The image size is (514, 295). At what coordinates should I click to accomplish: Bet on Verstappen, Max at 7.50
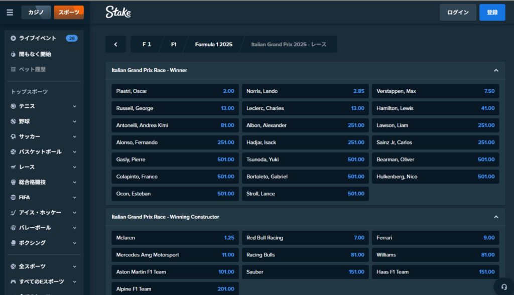(435, 91)
